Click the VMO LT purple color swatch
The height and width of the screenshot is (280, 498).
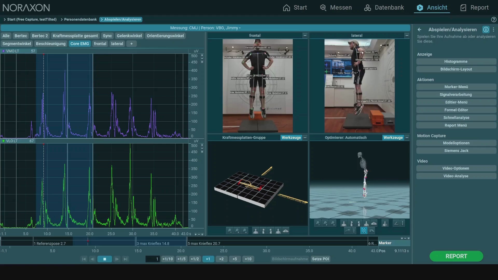(x=3, y=51)
